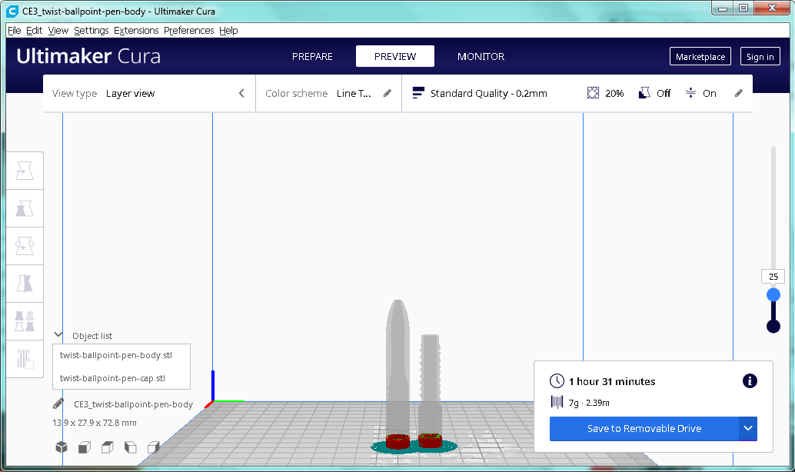Click the clock print time icon

557,380
